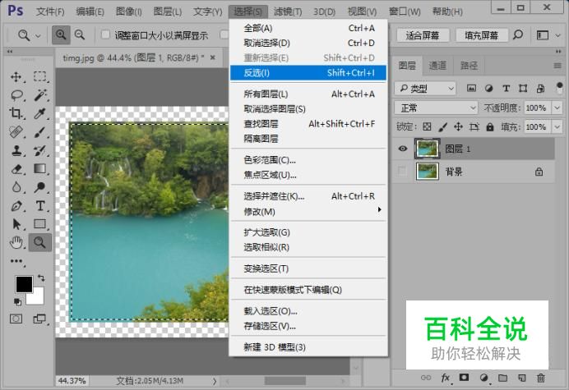Select the Crop tool
The height and width of the screenshot is (390, 569).
tap(16, 113)
